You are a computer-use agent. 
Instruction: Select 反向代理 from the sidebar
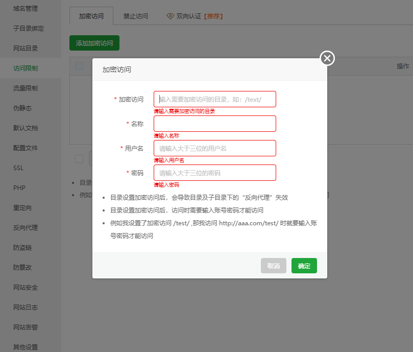[x=26, y=228]
